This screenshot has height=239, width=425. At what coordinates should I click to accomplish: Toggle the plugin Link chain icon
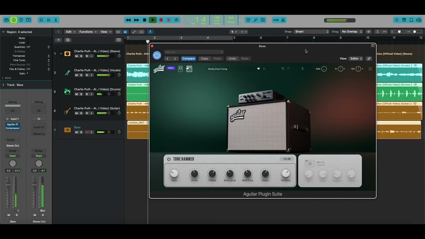coord(369,59)
